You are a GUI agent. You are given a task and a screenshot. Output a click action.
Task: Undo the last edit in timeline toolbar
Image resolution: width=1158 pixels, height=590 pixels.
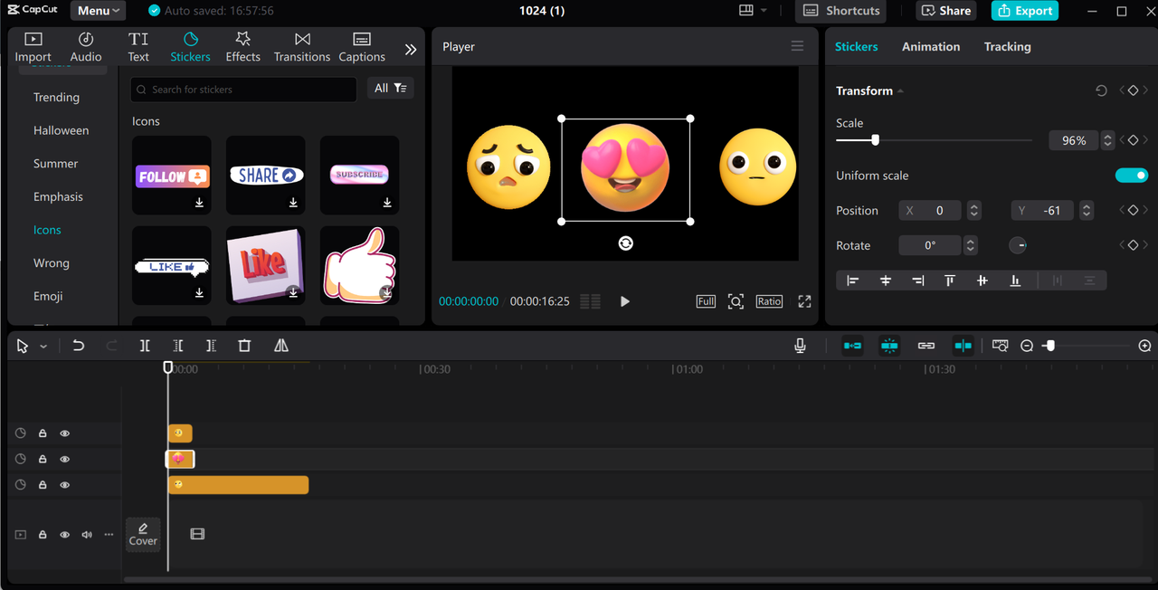(79, 346)
